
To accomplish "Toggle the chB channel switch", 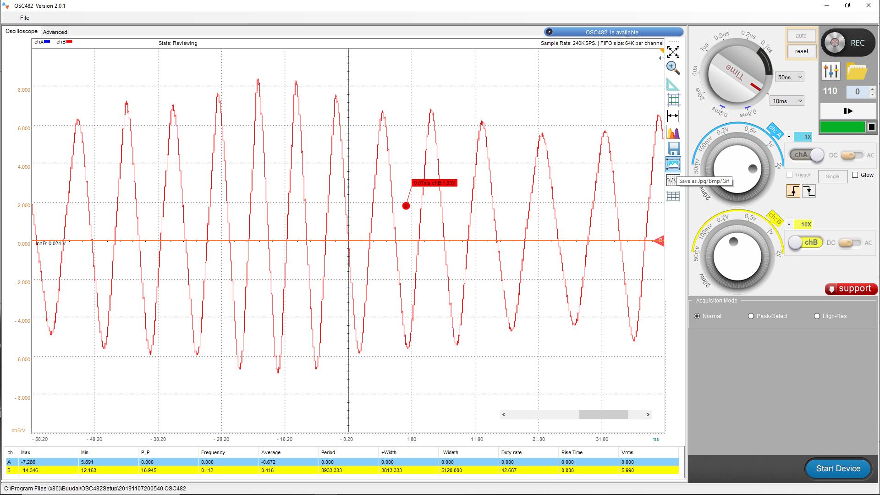I will click(805, 242).
